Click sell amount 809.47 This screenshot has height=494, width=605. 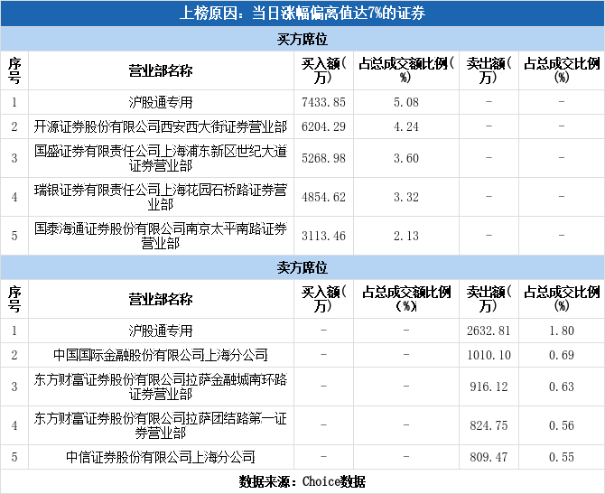(x=489, y=457)
